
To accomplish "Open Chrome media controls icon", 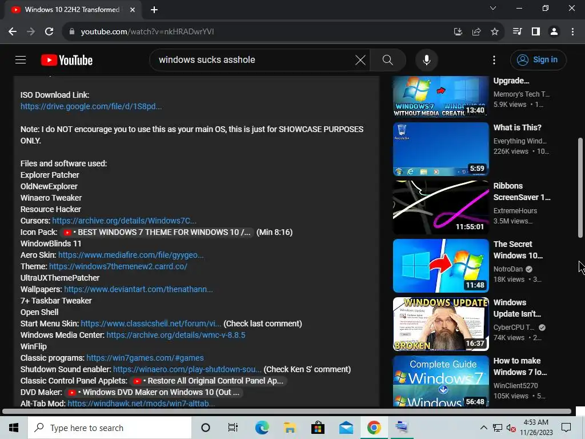I will [517, 32].
